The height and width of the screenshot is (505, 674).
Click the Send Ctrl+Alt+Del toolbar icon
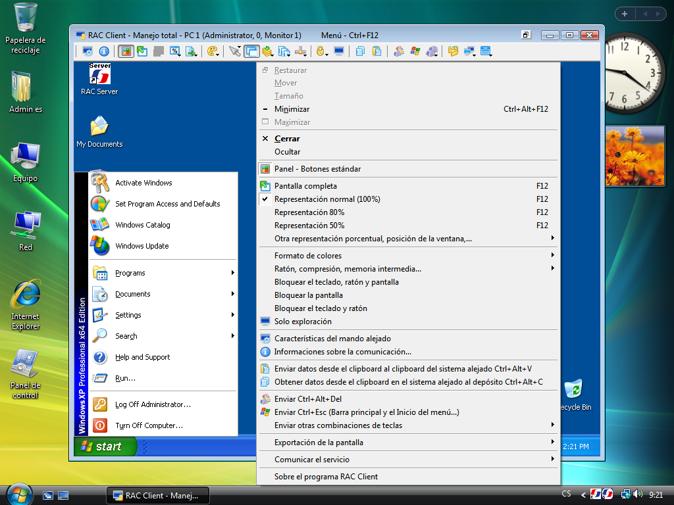click(399, 51)
